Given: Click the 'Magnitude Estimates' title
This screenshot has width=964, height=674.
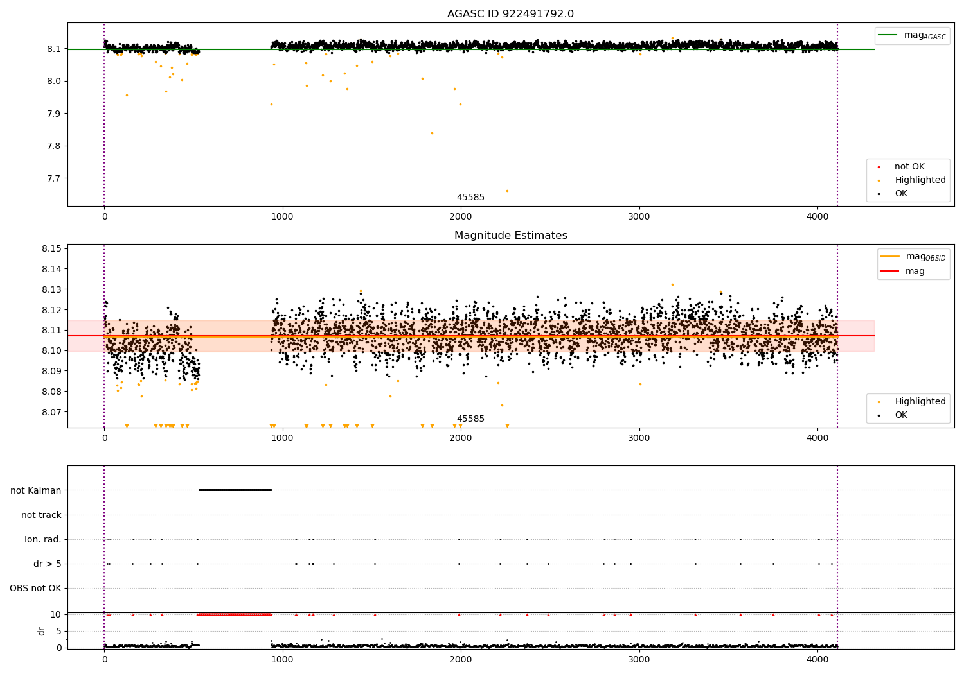Looking at the screenshot, I should [510, 236].
